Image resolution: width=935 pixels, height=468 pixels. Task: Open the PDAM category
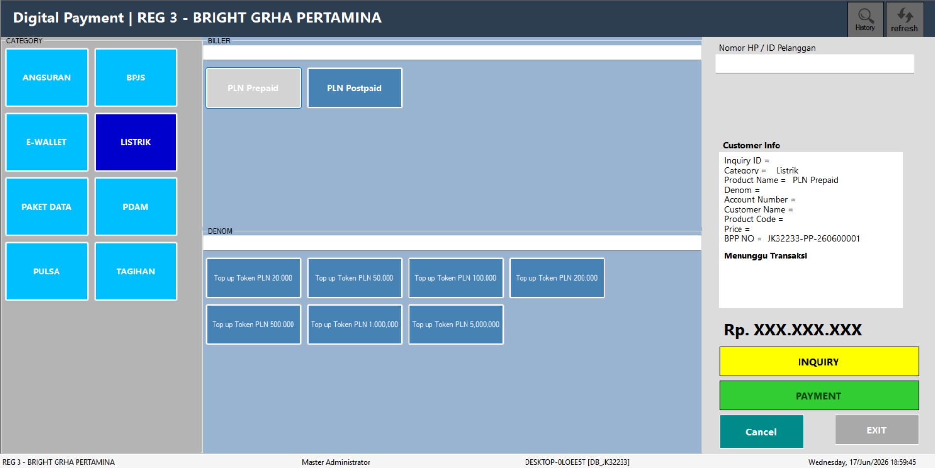[136, 207]
